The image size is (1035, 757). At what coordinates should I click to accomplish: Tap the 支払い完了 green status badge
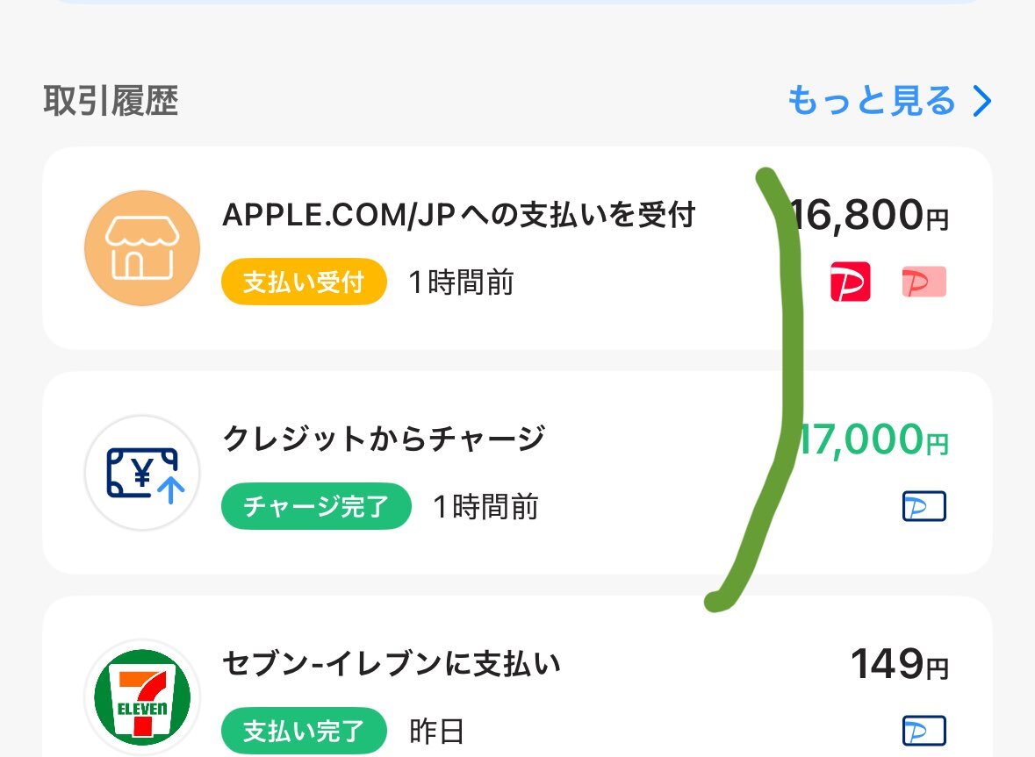click(x=304, y=731)
